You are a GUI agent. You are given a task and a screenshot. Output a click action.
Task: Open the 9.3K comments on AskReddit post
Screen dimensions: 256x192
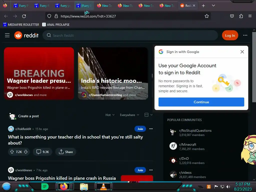pyautogui.click(x=42, y=152)
